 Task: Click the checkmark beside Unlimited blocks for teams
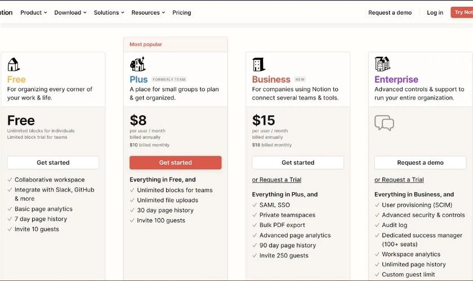132,190
